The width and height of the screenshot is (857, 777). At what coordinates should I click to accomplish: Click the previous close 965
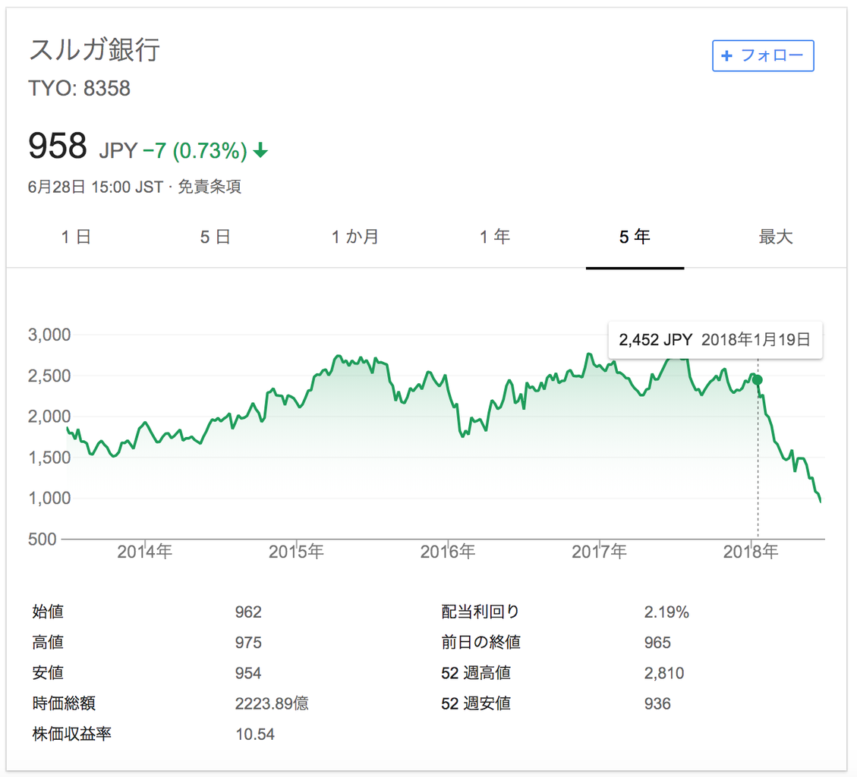point(657,643)
